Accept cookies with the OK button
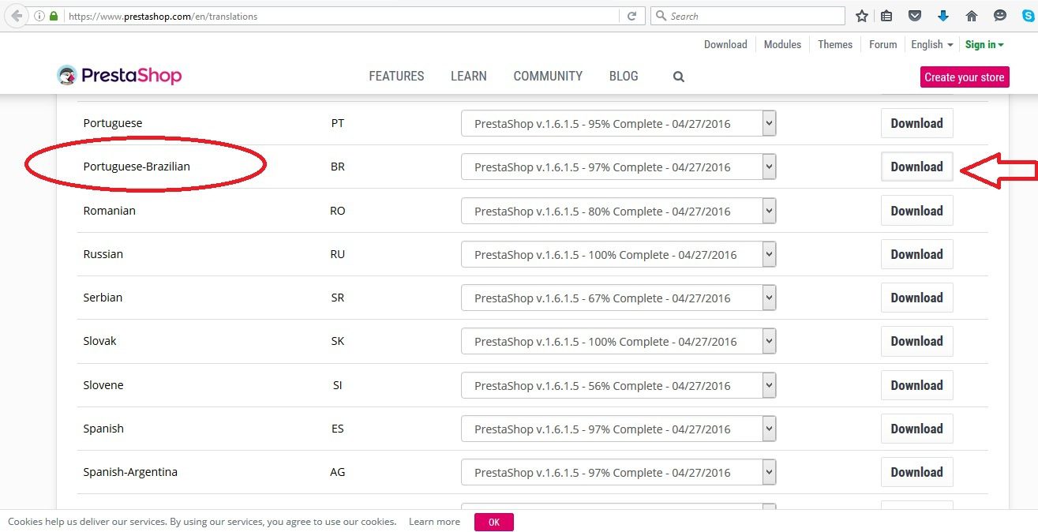The height and width of the screenshot is (532, 1038). [x=494, y=522]
